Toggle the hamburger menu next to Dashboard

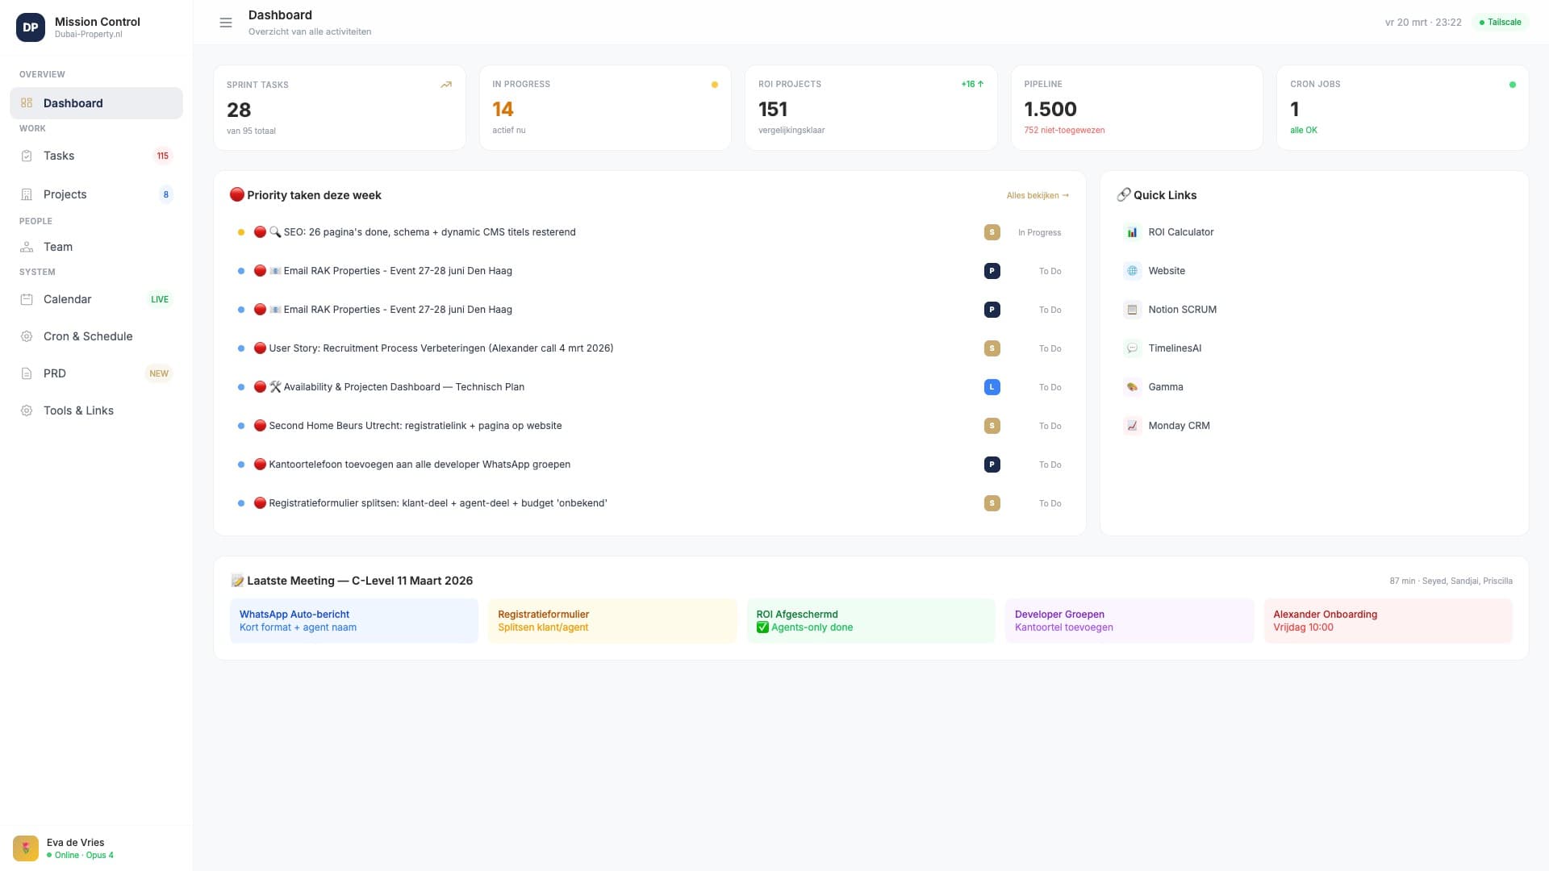click(x=226, y=22)
